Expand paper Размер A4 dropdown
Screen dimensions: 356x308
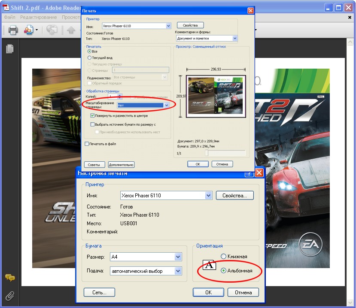click(178, 257)
